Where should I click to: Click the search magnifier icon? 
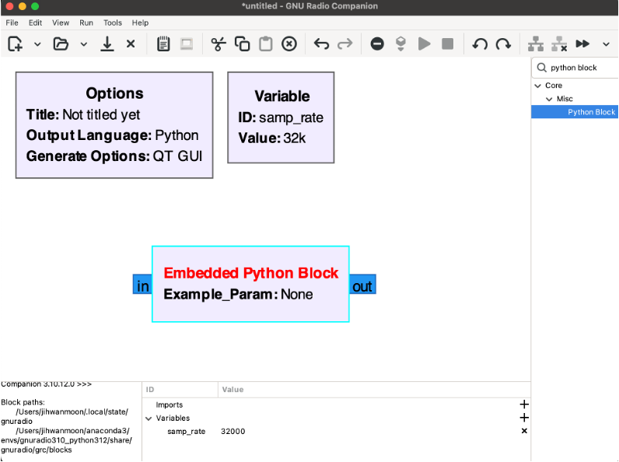tap(542, 68)
